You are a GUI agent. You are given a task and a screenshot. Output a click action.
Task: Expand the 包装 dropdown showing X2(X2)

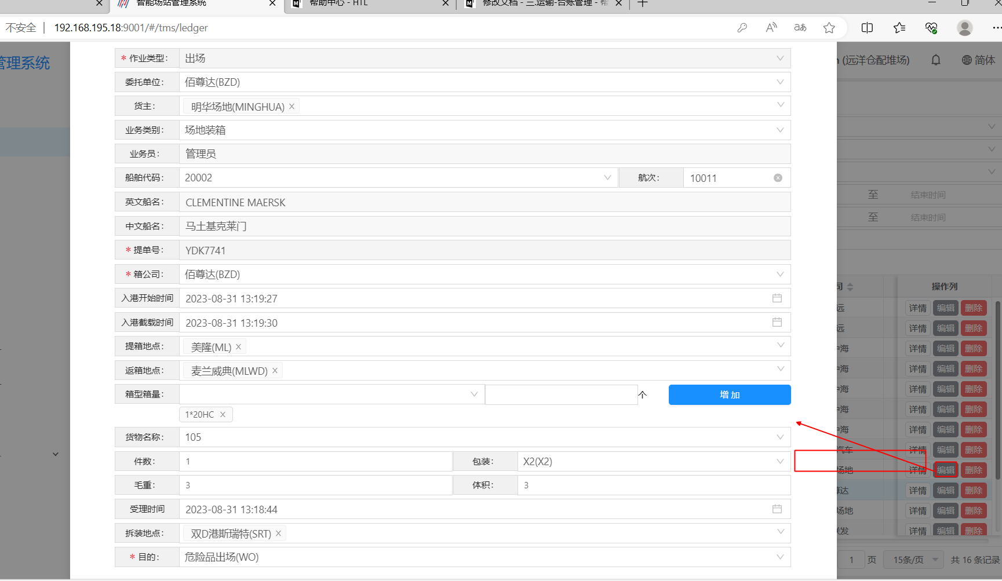point(779,462)
